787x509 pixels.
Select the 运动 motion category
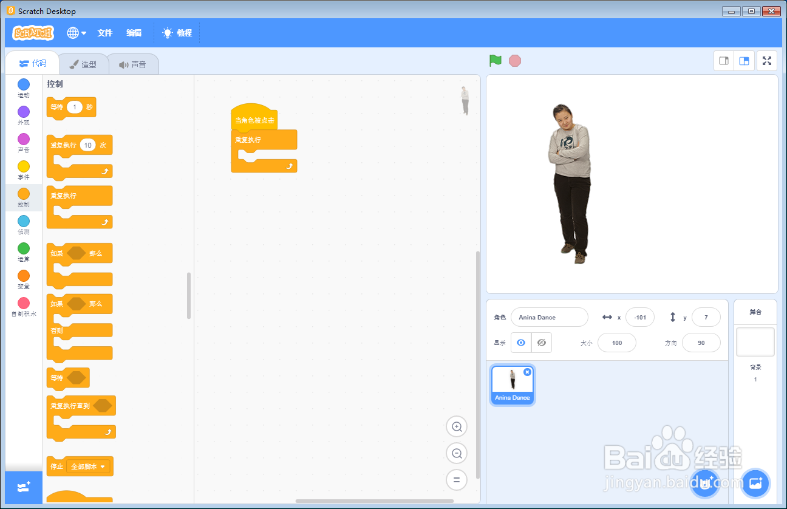tap(24, 89)
